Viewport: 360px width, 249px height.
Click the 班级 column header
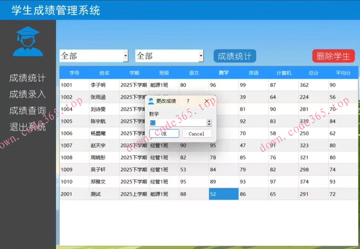[164, 73]
